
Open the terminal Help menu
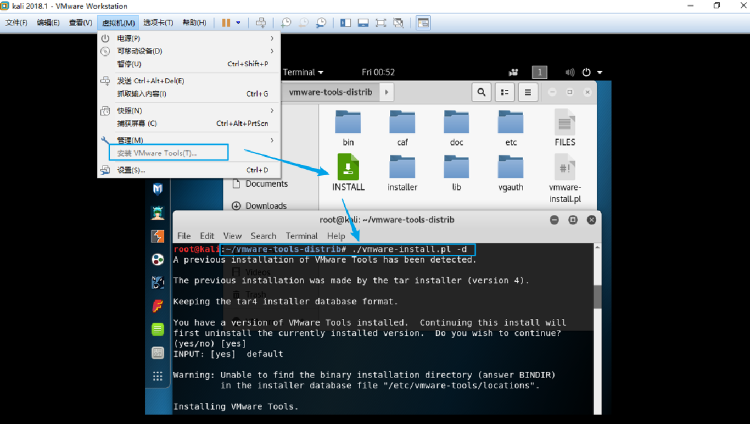336,236
